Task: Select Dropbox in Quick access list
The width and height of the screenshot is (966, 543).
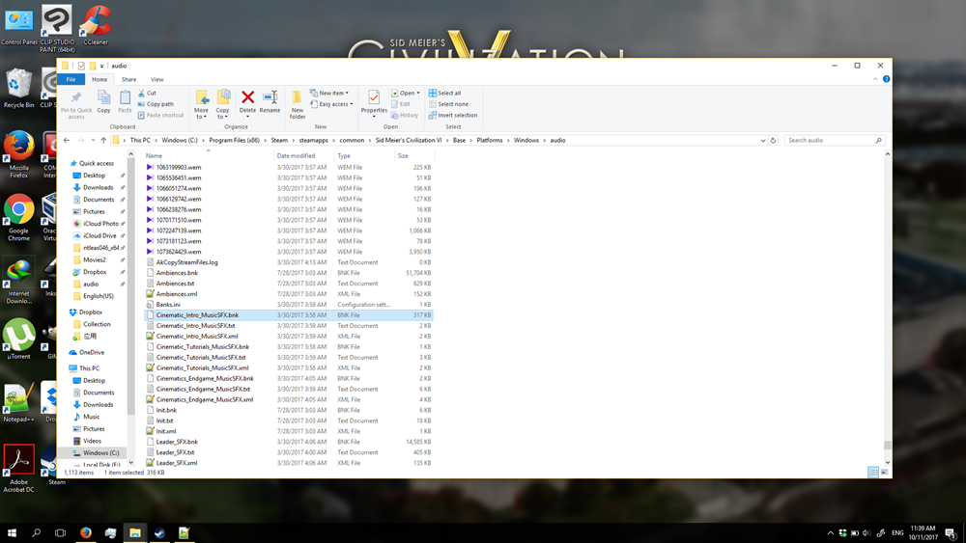Action: (95, 272)
